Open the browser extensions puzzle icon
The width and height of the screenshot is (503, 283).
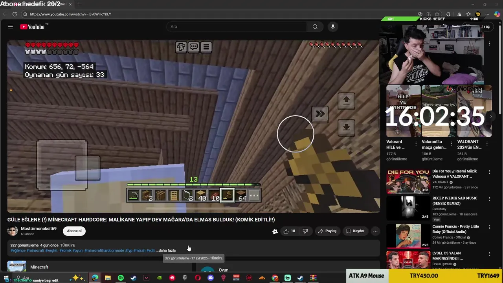coord(448,14)
